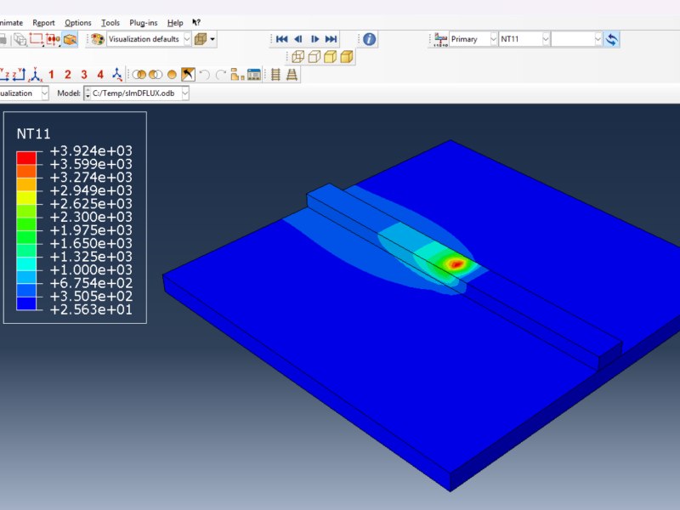Apply user-defined view 1

pos(51,75)
